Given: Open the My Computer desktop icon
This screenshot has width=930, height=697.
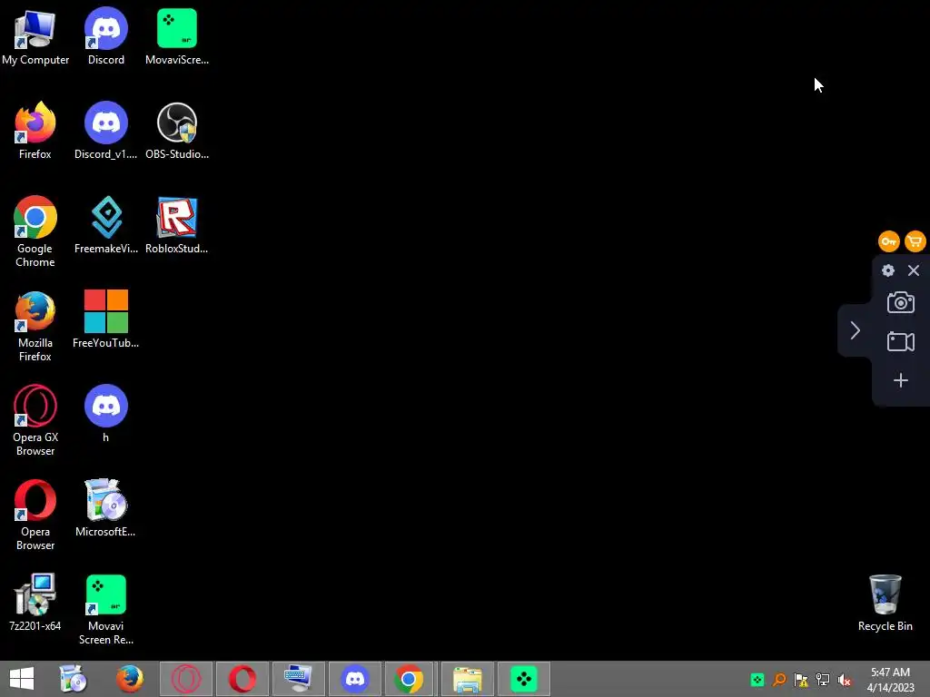Looking at the screenshot, I should click(35, 35).
